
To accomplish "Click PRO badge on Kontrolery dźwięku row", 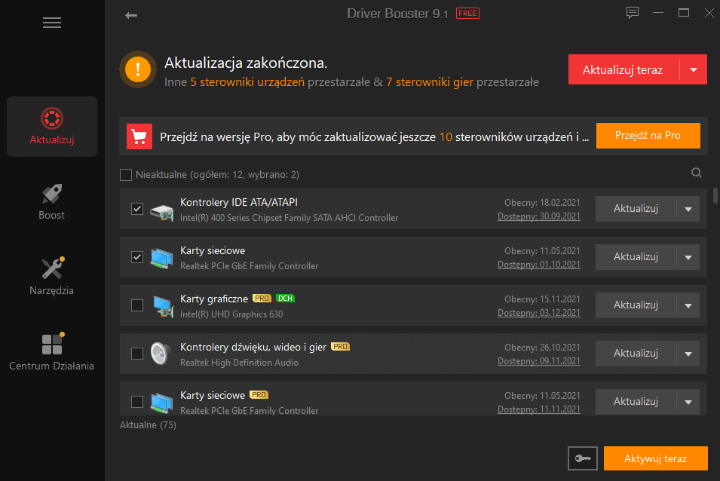I will [x=340, y=347].
